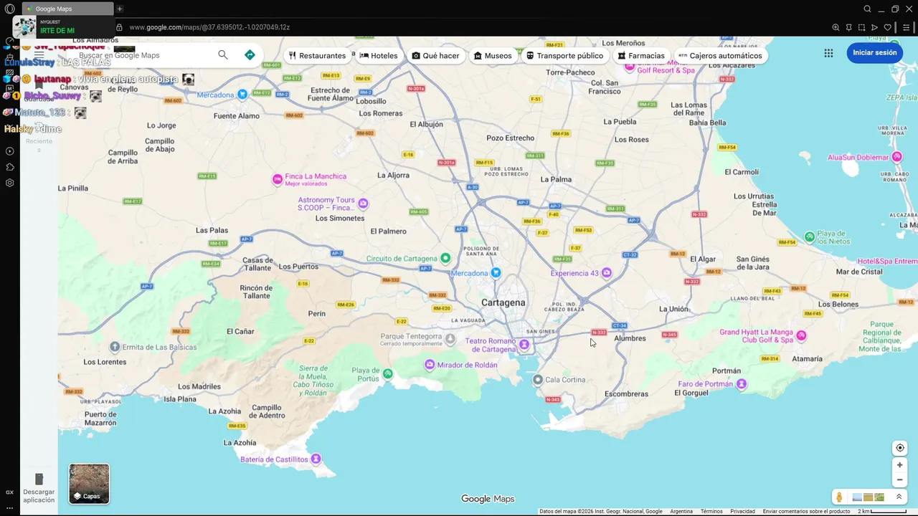Select the Street View pegman
This screenshot has height=516, width=918.
click(x=839, y=497)
